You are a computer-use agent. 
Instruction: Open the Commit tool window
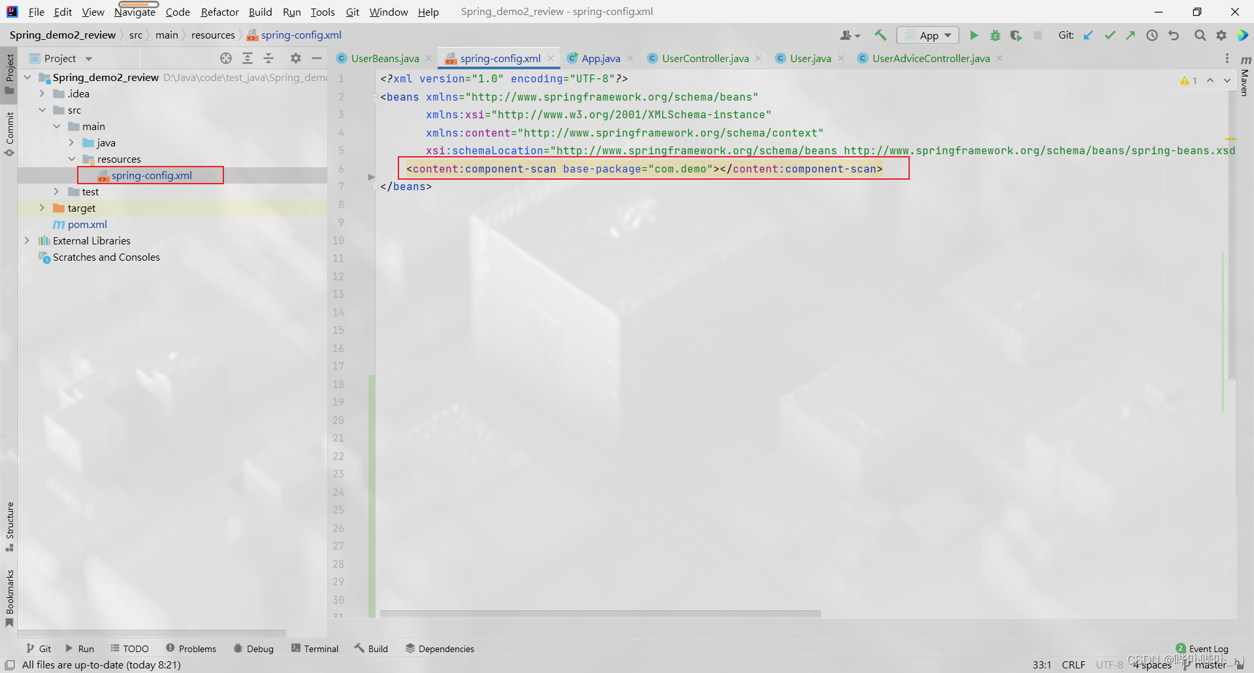click(x=9, y=135)
